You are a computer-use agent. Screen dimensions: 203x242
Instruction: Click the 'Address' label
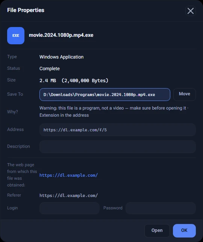[x=15, y=129]
